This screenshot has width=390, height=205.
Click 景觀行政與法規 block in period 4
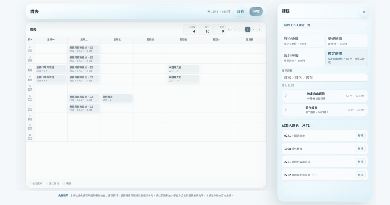click(x=51, y=79)
